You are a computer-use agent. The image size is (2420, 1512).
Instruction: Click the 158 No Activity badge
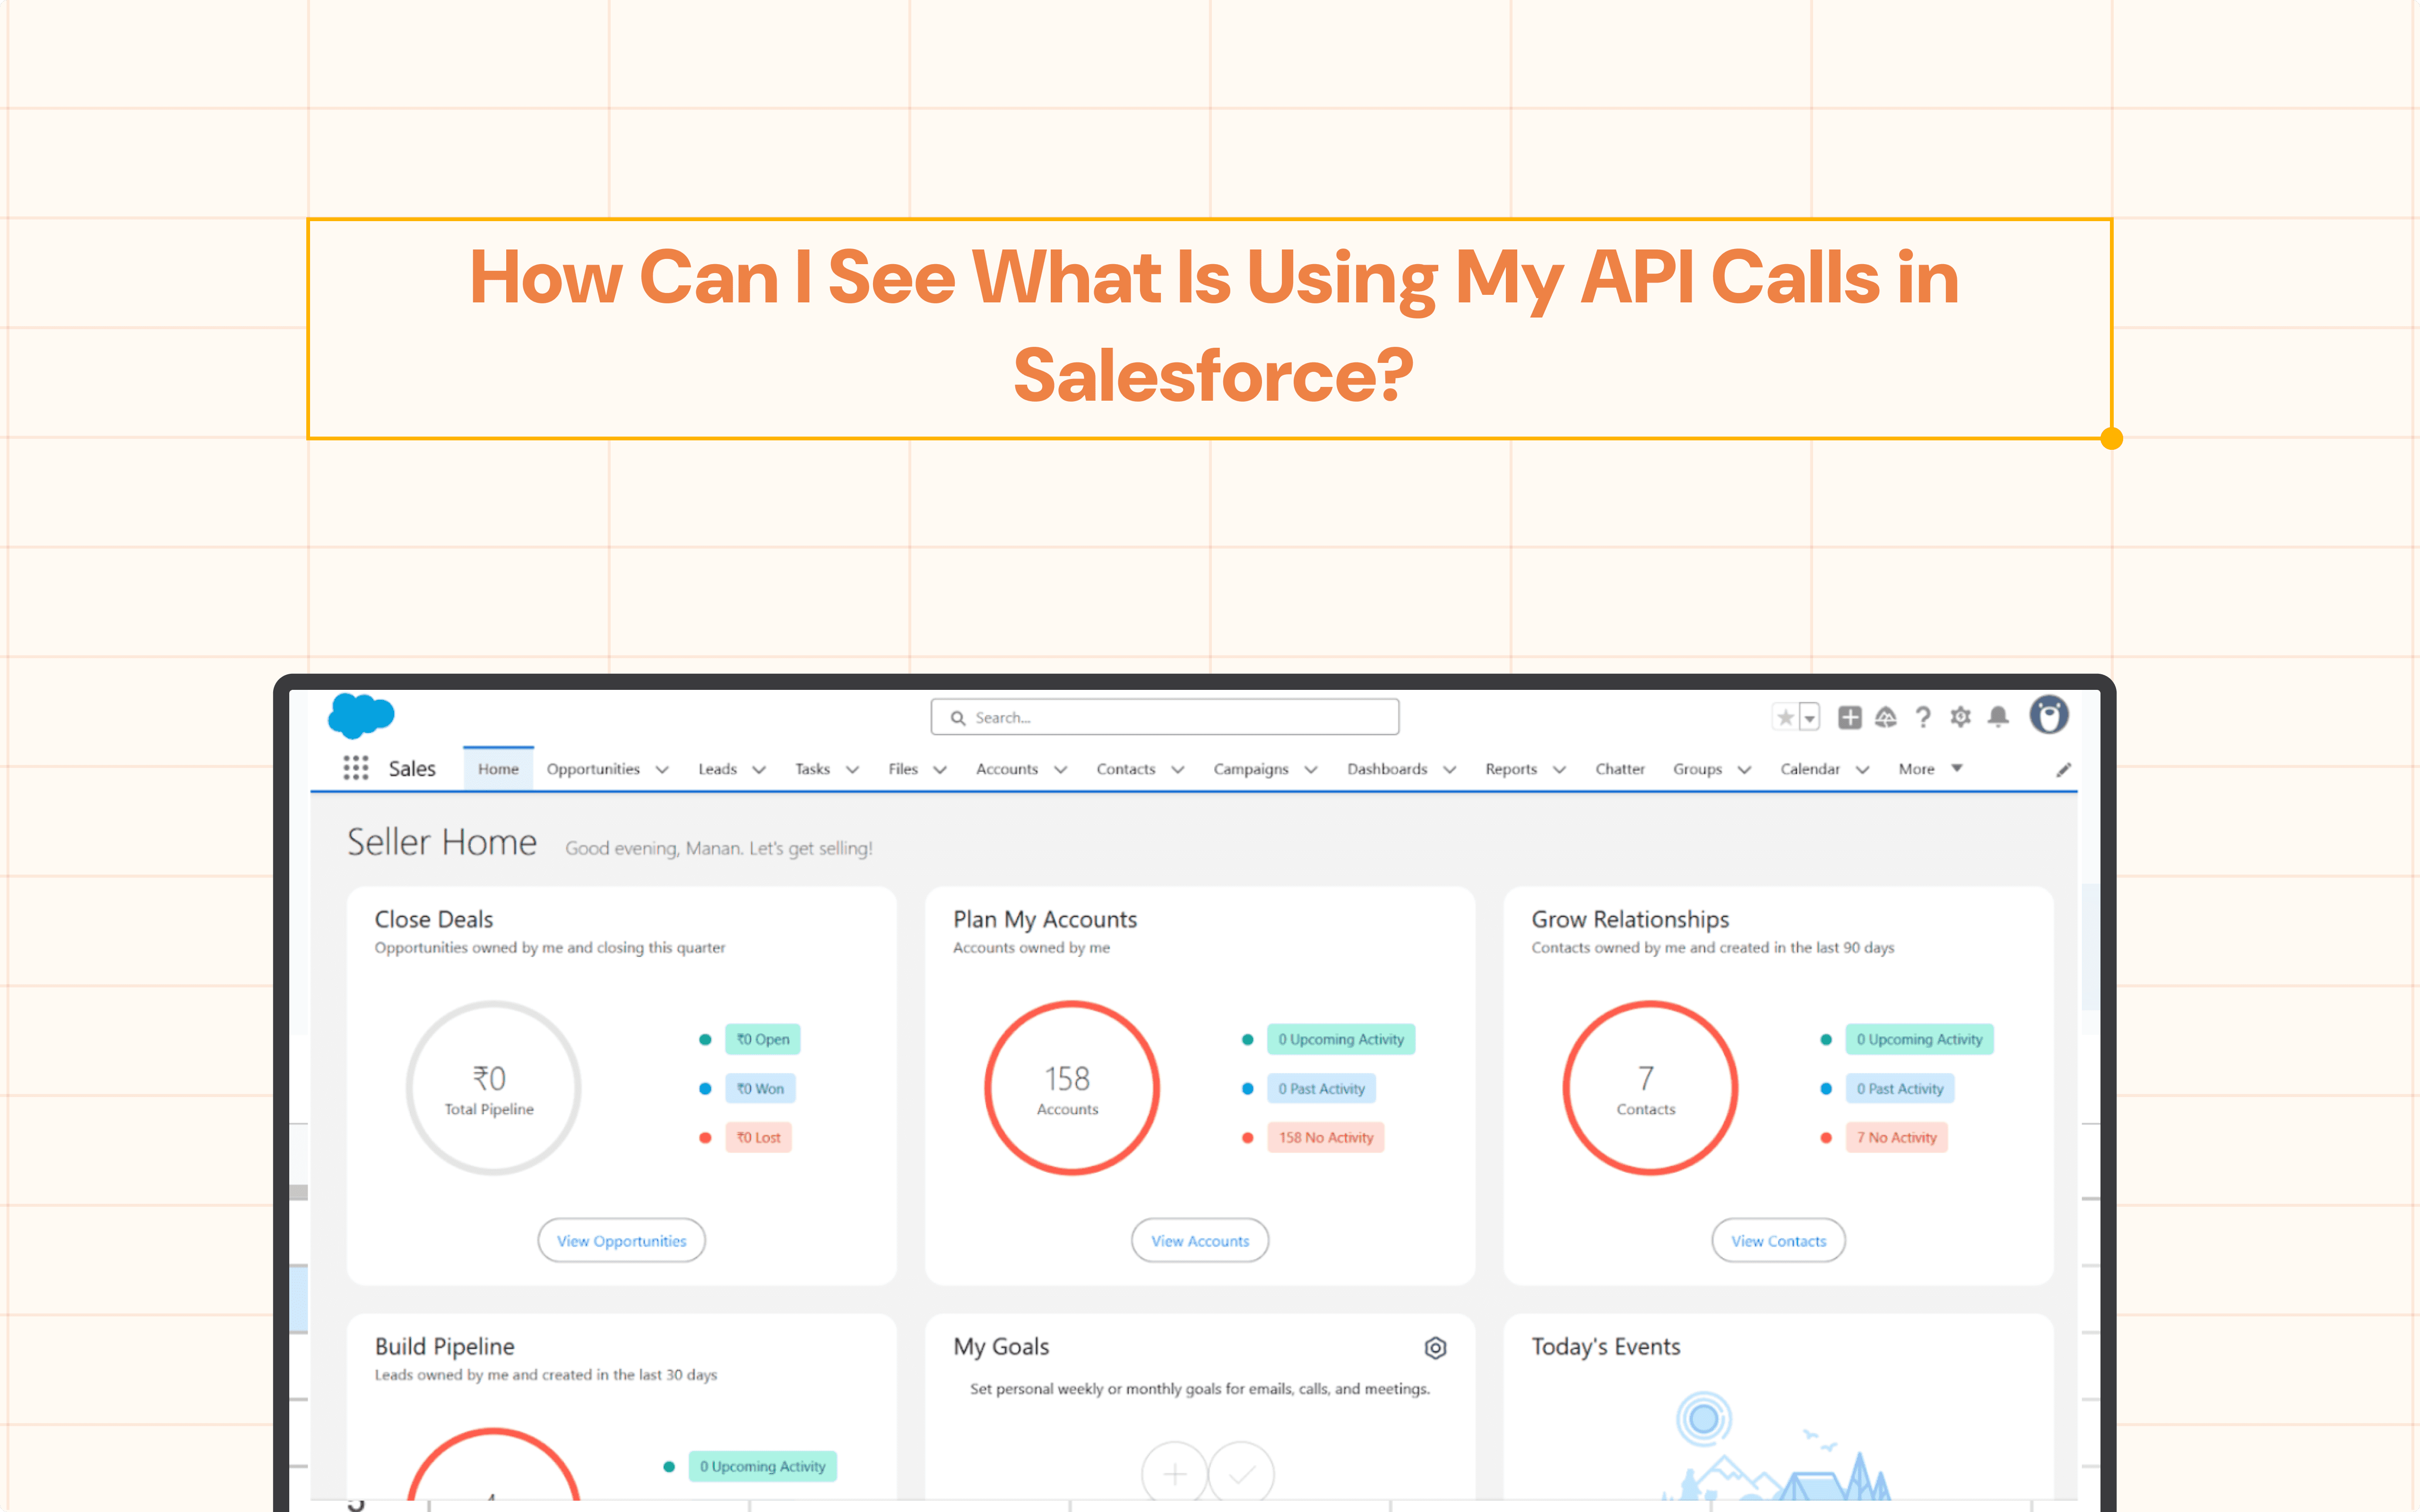click(1326, 1137)
